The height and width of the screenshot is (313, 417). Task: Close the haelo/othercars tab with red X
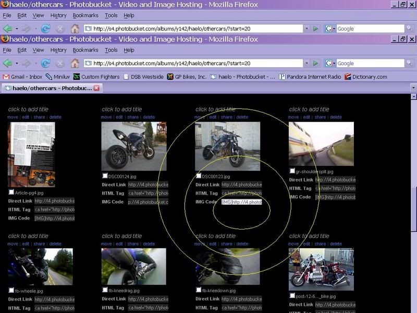tap(96, 88)
